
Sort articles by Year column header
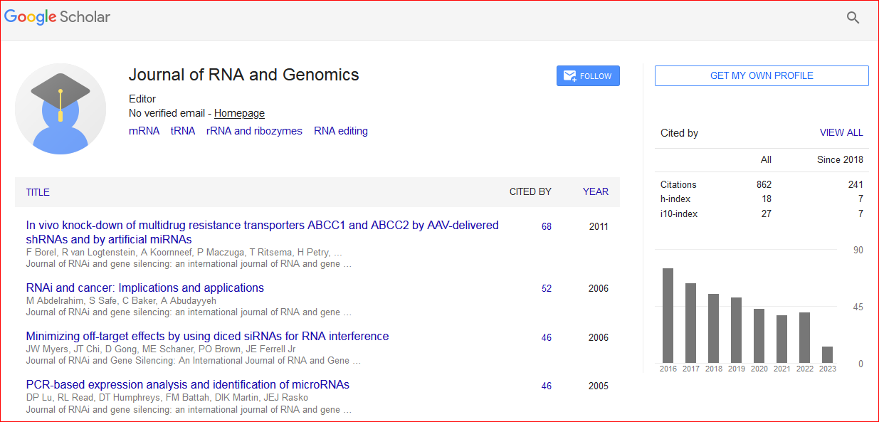596,191
